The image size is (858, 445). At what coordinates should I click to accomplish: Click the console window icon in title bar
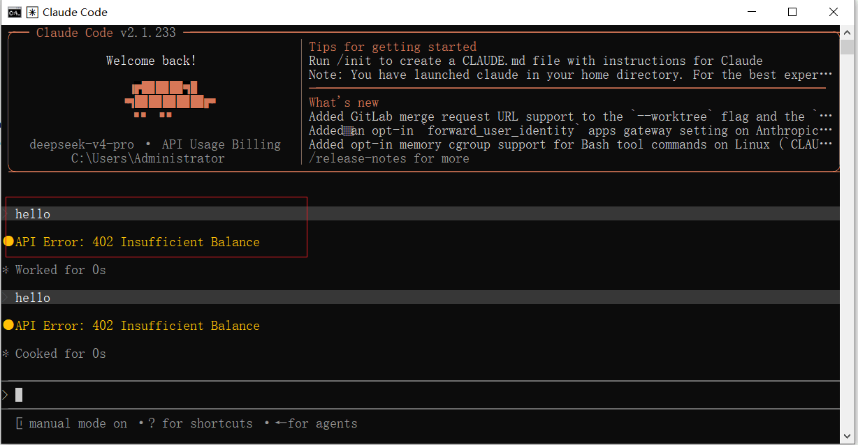14,12
